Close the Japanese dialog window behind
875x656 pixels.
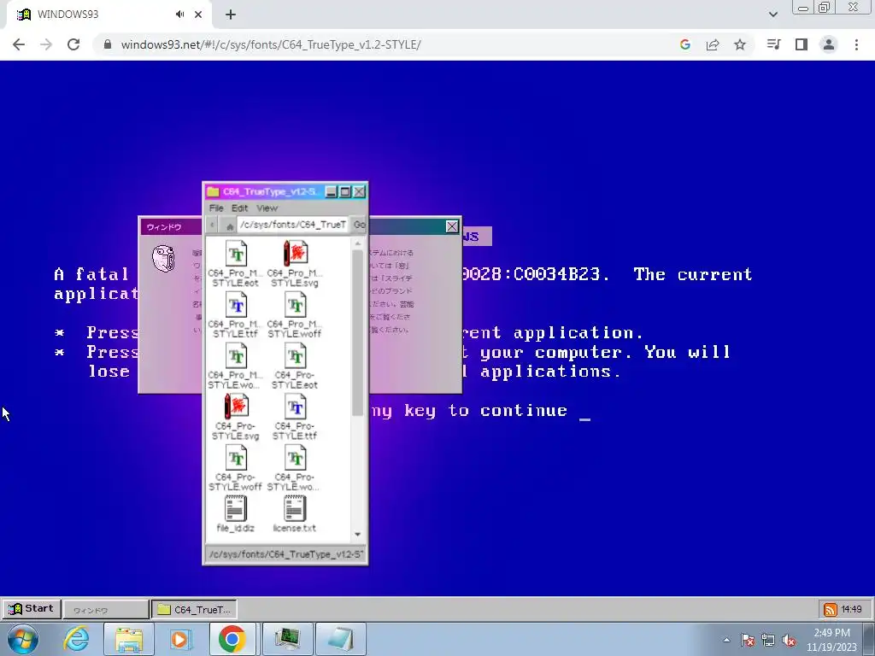[452, 226]
